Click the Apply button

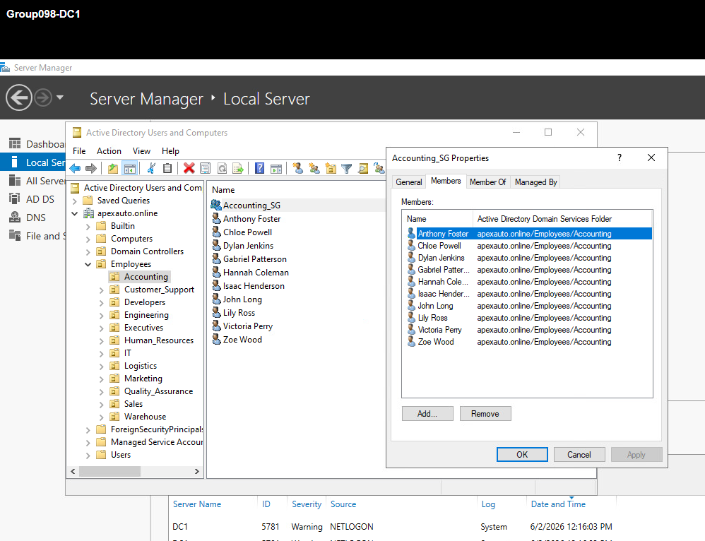pos(636,455)
